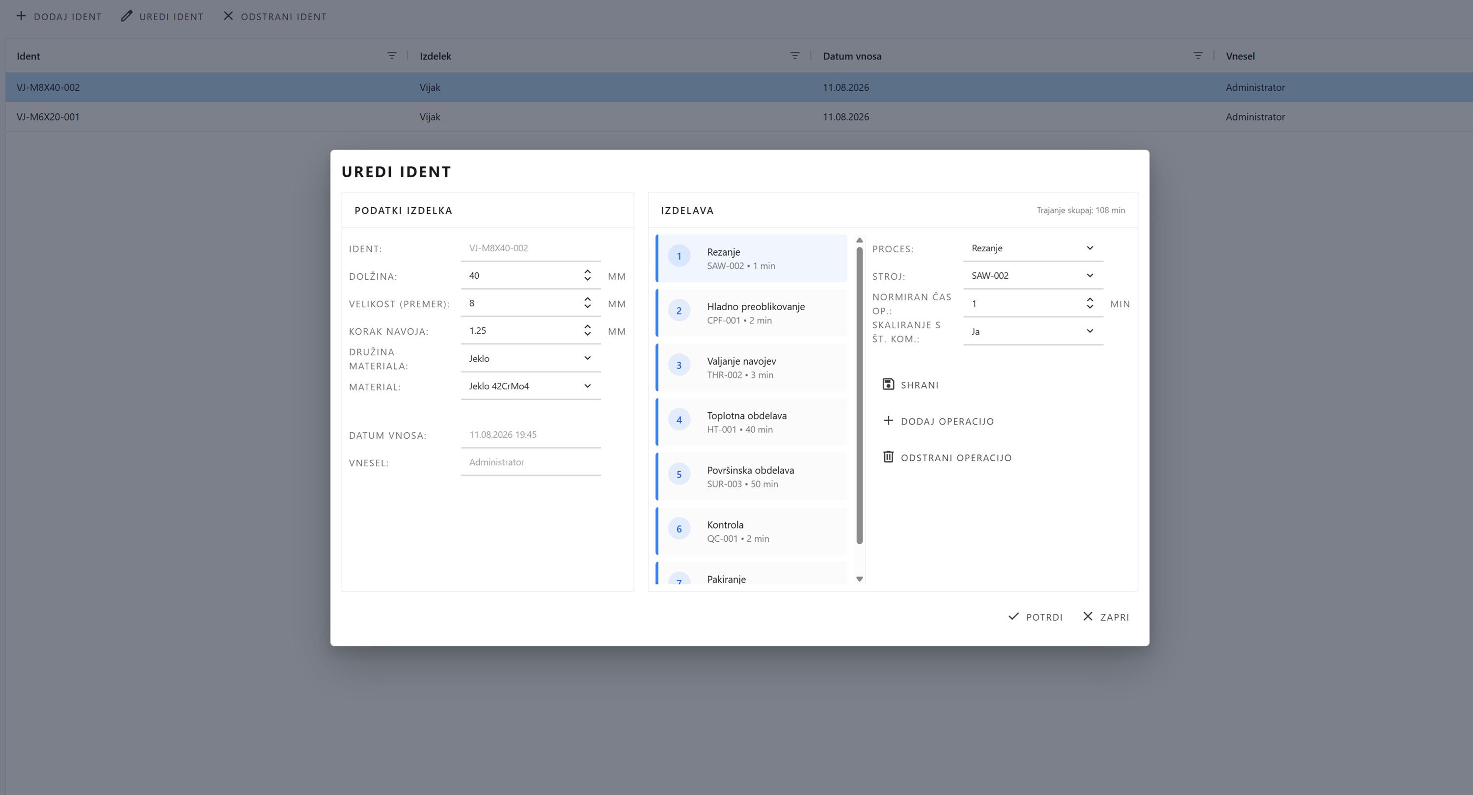Open the Izdelek column filter icon

(795, 55)
